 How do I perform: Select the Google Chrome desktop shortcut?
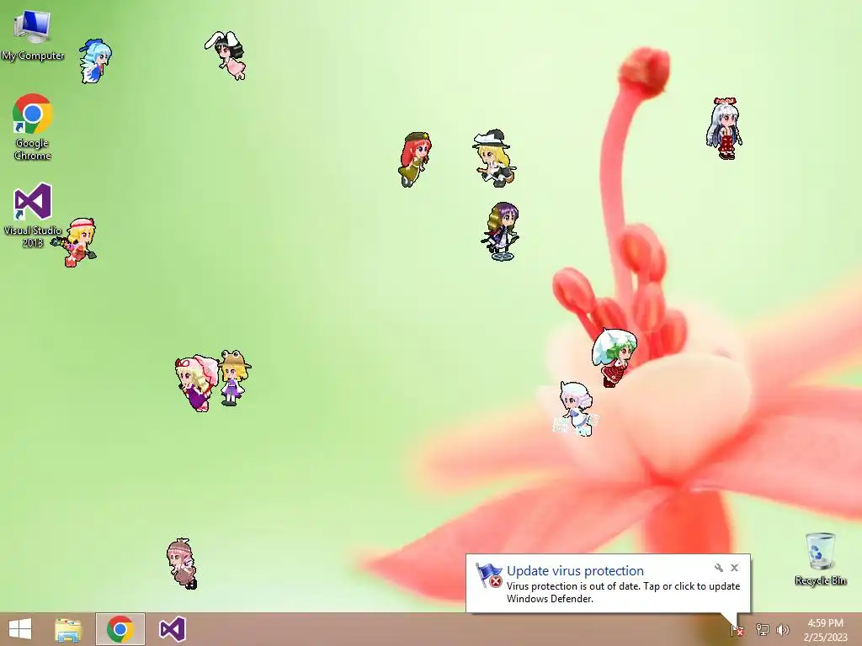click(x=33, y=127)
